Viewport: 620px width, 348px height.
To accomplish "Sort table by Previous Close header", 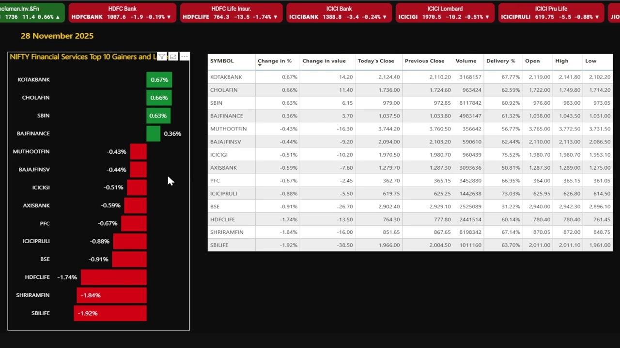I will [424, 61].
